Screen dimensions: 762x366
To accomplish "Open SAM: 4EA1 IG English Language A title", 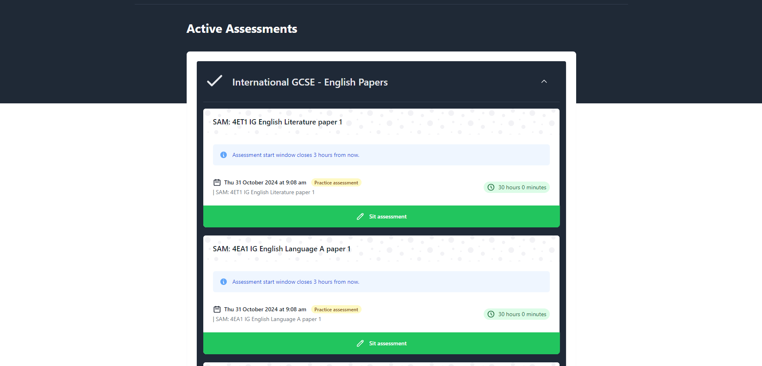I will 281,249.
